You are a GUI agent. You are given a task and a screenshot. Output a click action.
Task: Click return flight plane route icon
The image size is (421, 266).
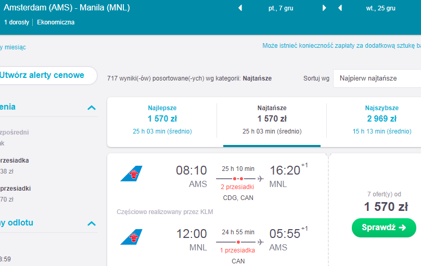(x=260, y=242)
